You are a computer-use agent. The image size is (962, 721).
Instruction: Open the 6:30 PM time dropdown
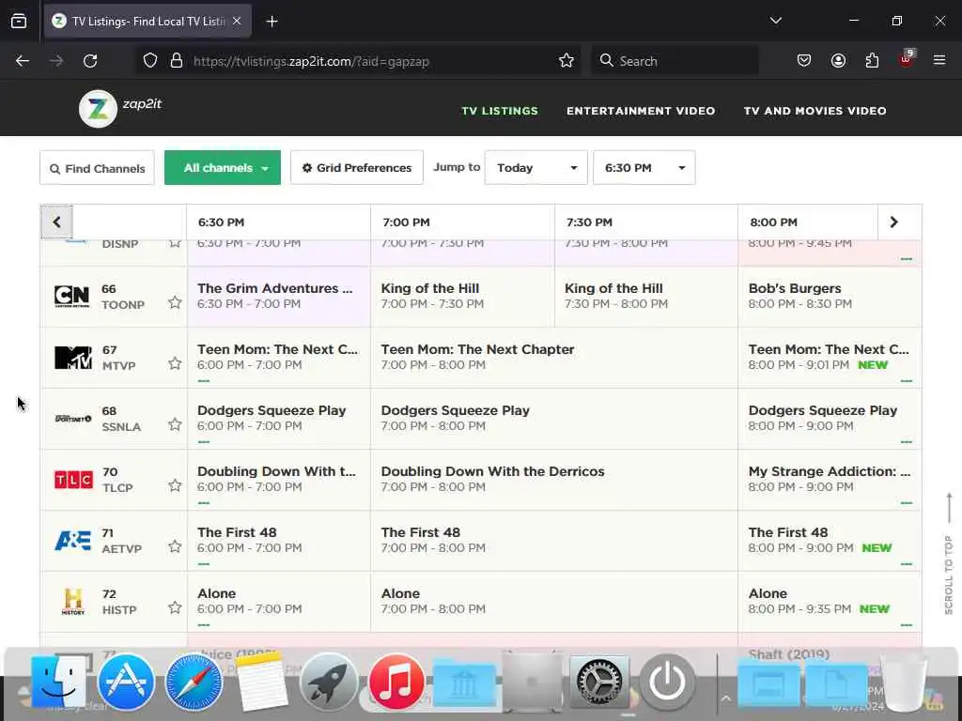(x=644, y=167)
